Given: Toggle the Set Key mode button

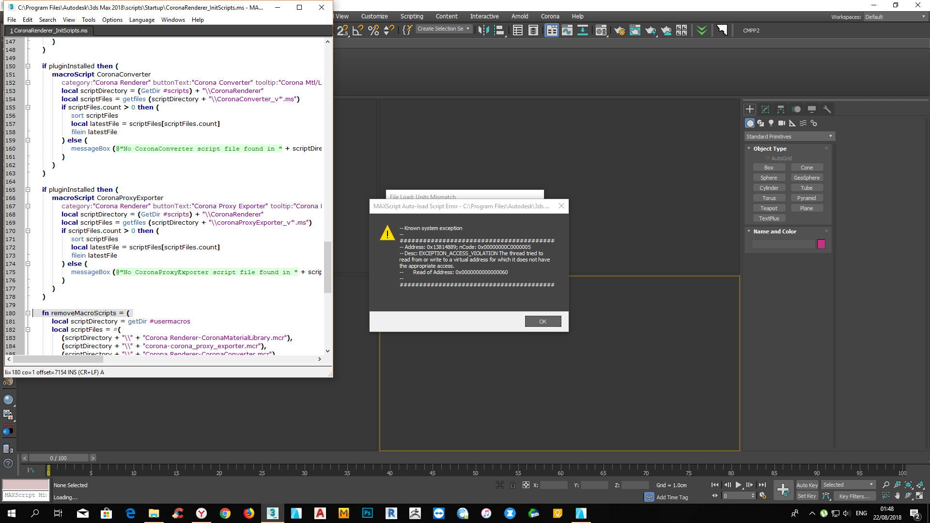Looking at the screenshot, I should point(807,496).
